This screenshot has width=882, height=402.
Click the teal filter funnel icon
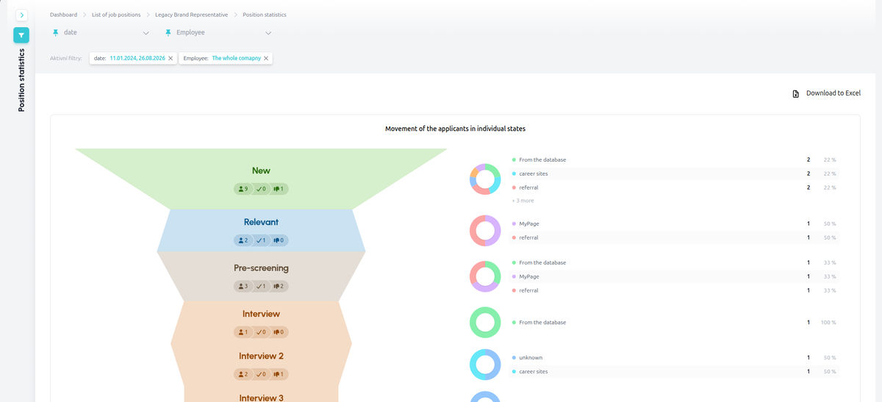pyautogui.click(x=21, y=35)
